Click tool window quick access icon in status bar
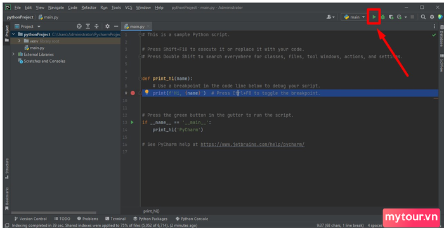 (7, 226)
